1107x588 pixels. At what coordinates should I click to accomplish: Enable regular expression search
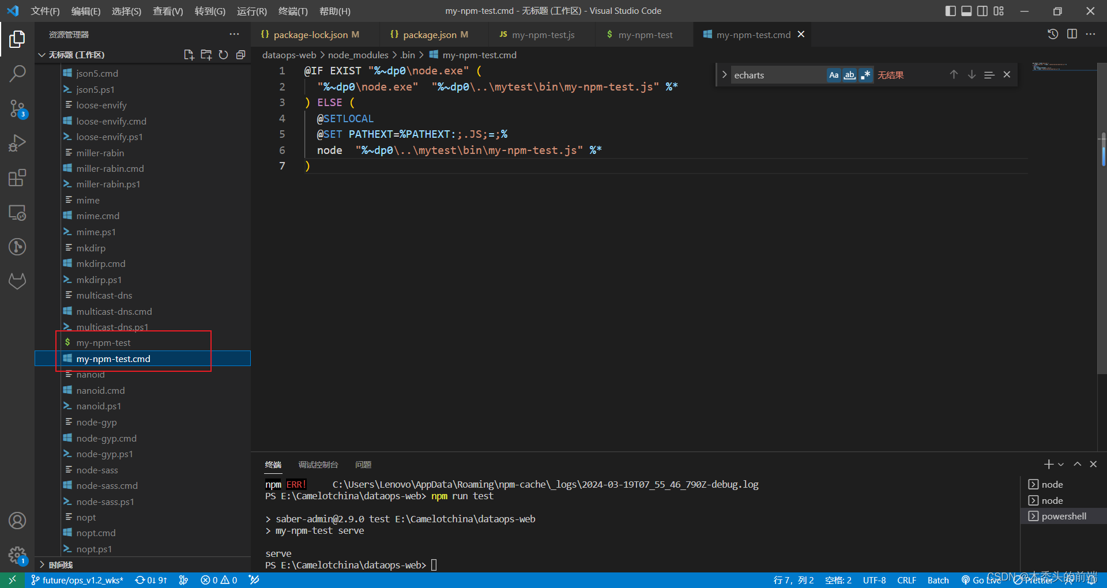(x=865, y=74)
